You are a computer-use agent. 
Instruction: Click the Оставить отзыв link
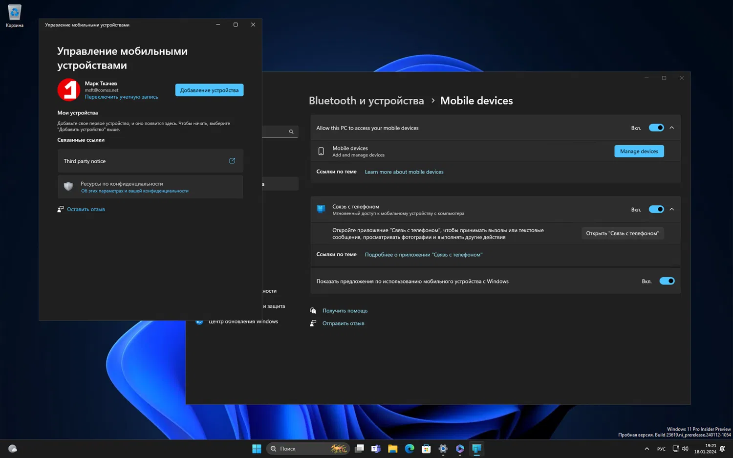[x=86, y=209]
